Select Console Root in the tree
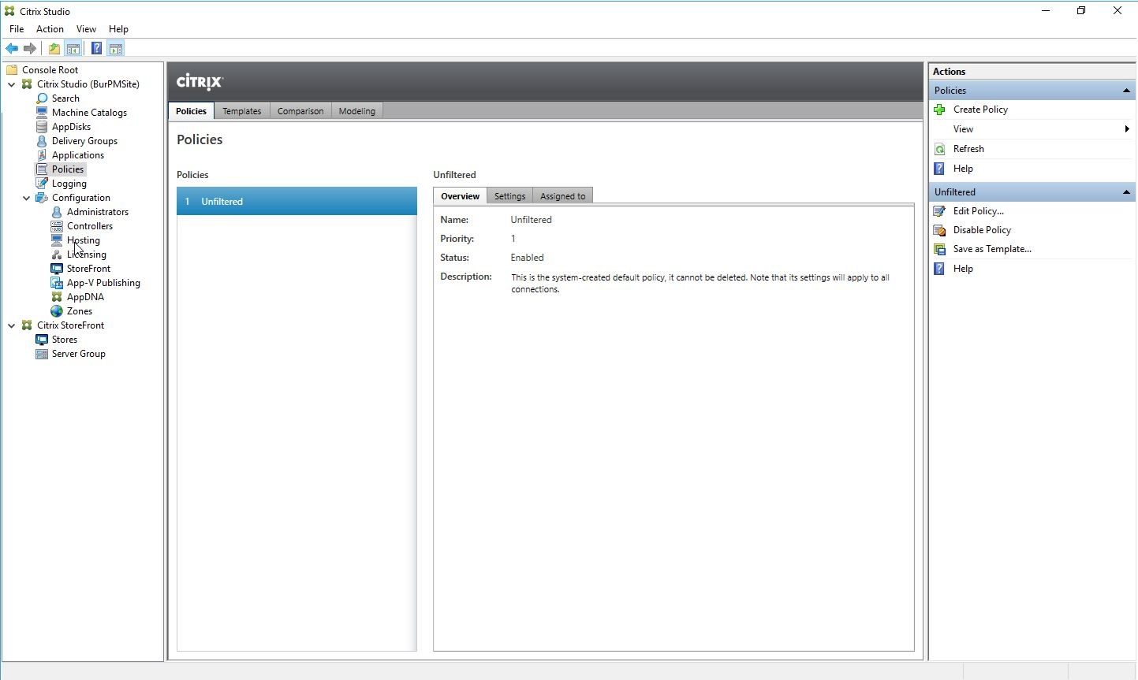The width and height of the screenshot is (1138, 680). click(50, 70)
